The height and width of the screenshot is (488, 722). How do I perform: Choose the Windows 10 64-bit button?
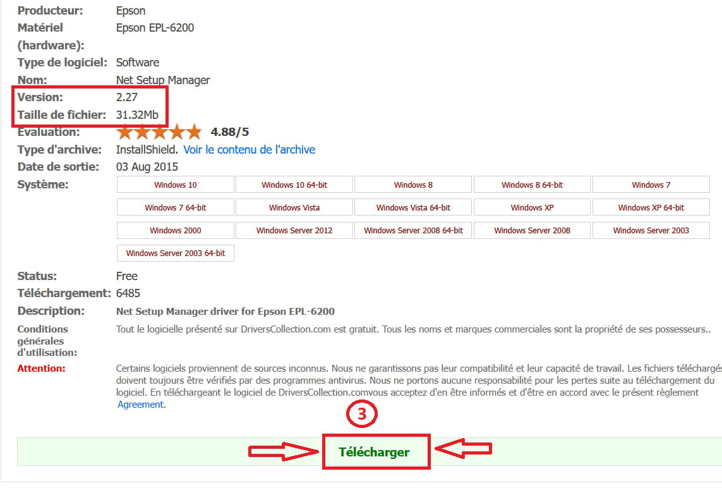pyautogui.click(x=294, y=185)
